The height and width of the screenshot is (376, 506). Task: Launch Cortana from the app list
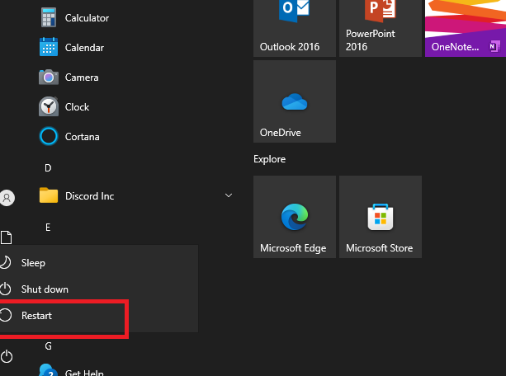click(x=49, y=137)
